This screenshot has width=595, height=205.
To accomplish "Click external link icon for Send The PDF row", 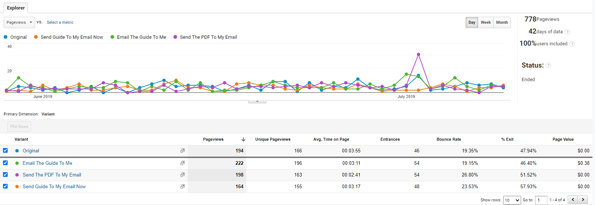I will pyautogui.click(x=183, y=175).
